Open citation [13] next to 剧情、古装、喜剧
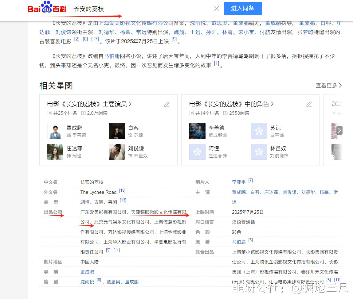Image resolution: width=353 pixels, height=299 pixels. [123, 200]
